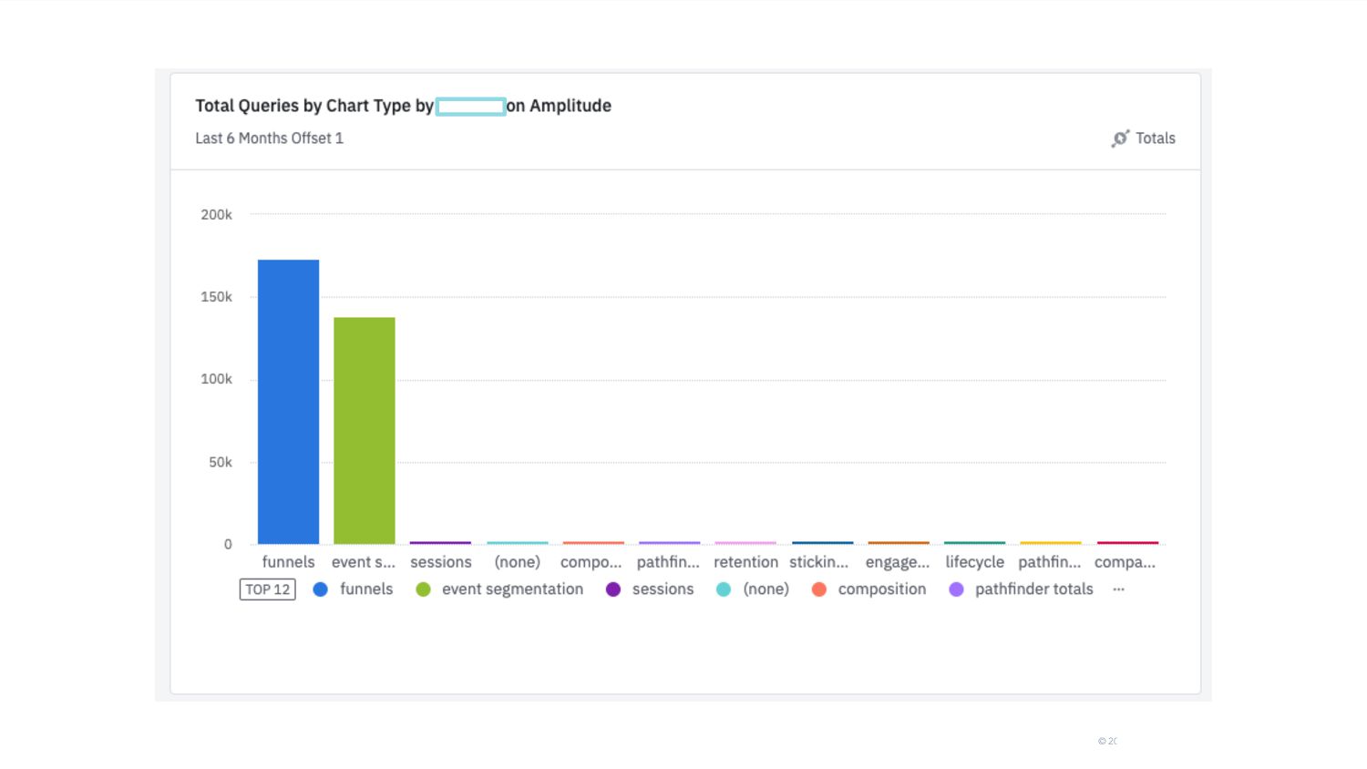Click the Totals label
Viewport: 1367px width, 769px height.
point(1156,138)
